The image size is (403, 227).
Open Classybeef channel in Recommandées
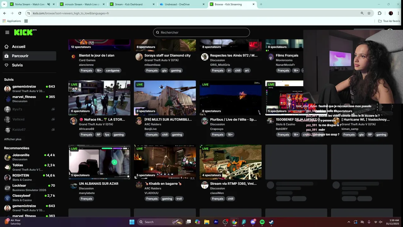30,198
